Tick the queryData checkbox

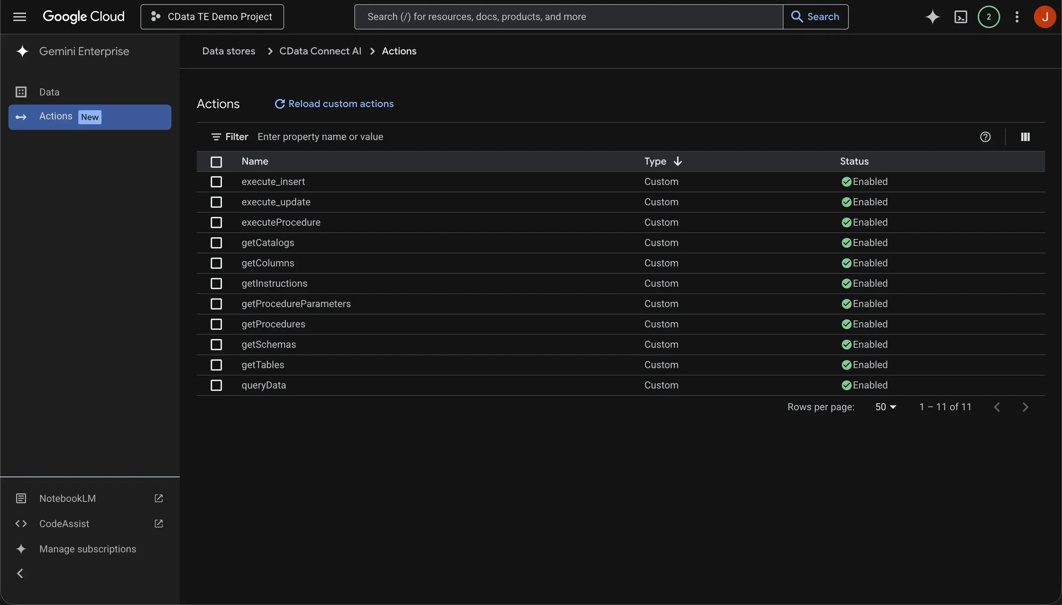(216, 385)
